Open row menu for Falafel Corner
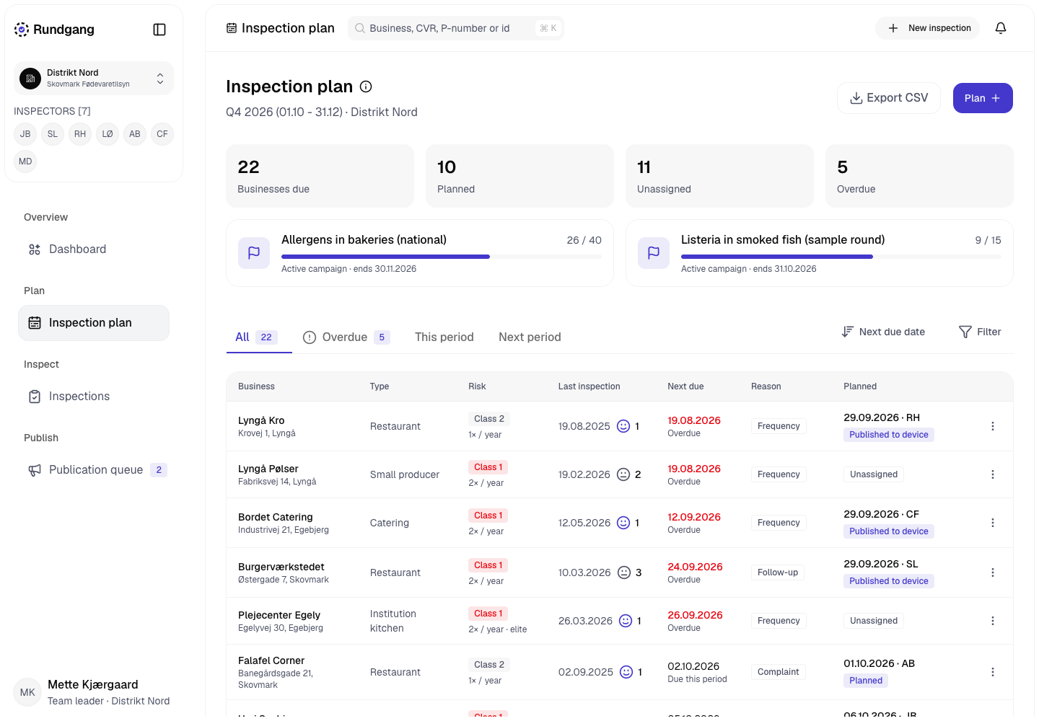The height and width of the screenshot is (721, 1039). coord(993,672)
